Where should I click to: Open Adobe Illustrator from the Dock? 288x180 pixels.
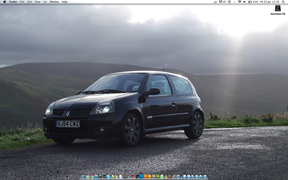pyautogui.click(x=145, y=177)
